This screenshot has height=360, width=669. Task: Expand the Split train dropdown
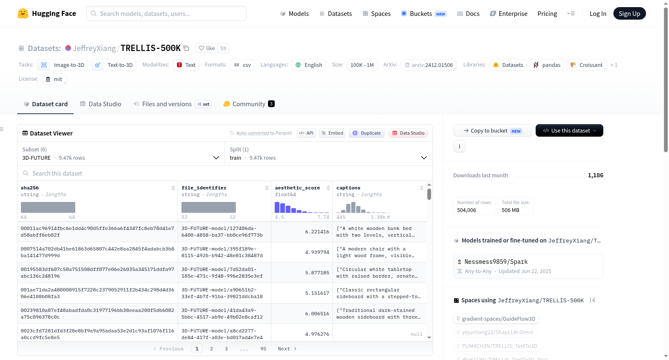[328, 153]
